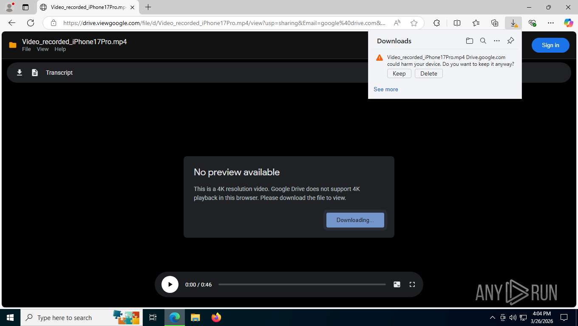Viewport: 578px width, 326px height.
Task: Click the Downloading... button
Action: pos(355,220)
